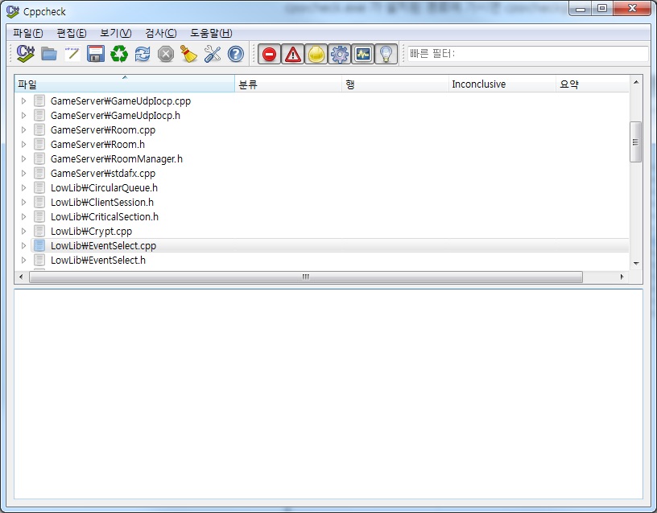Open settings via wrench and screwdriver icon
This screenshot has width=657, height=513.
point(213,54)
